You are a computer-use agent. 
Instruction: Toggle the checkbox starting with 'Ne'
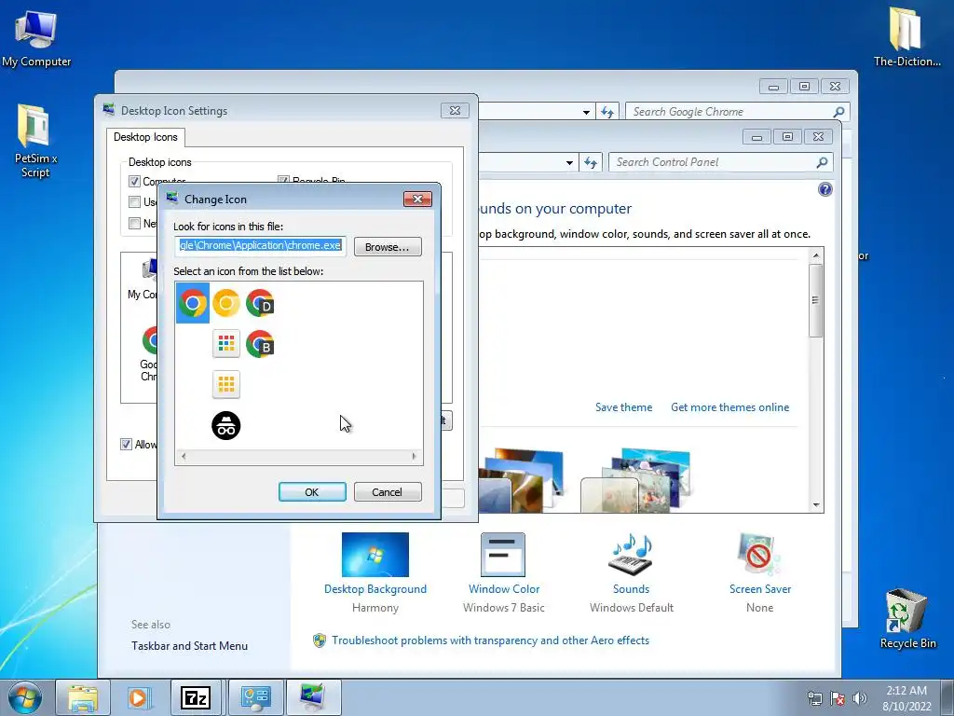(134, 224)
